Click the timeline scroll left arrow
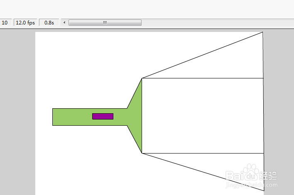 [x=64, y=23]
